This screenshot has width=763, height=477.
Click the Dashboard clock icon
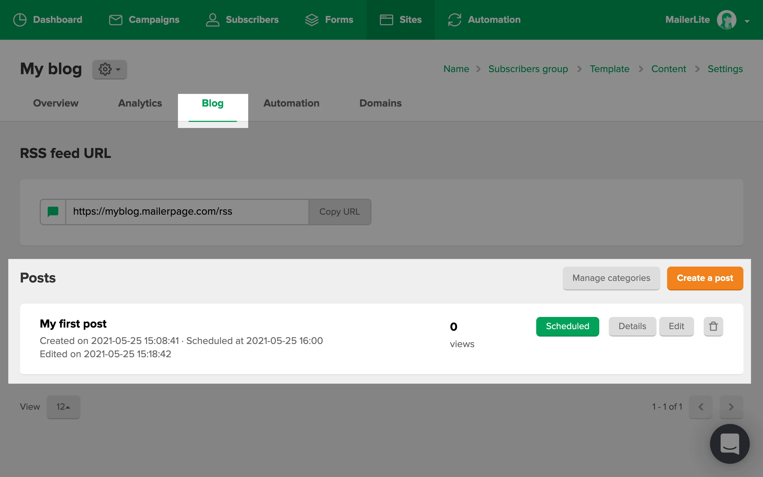pos(20,20)
